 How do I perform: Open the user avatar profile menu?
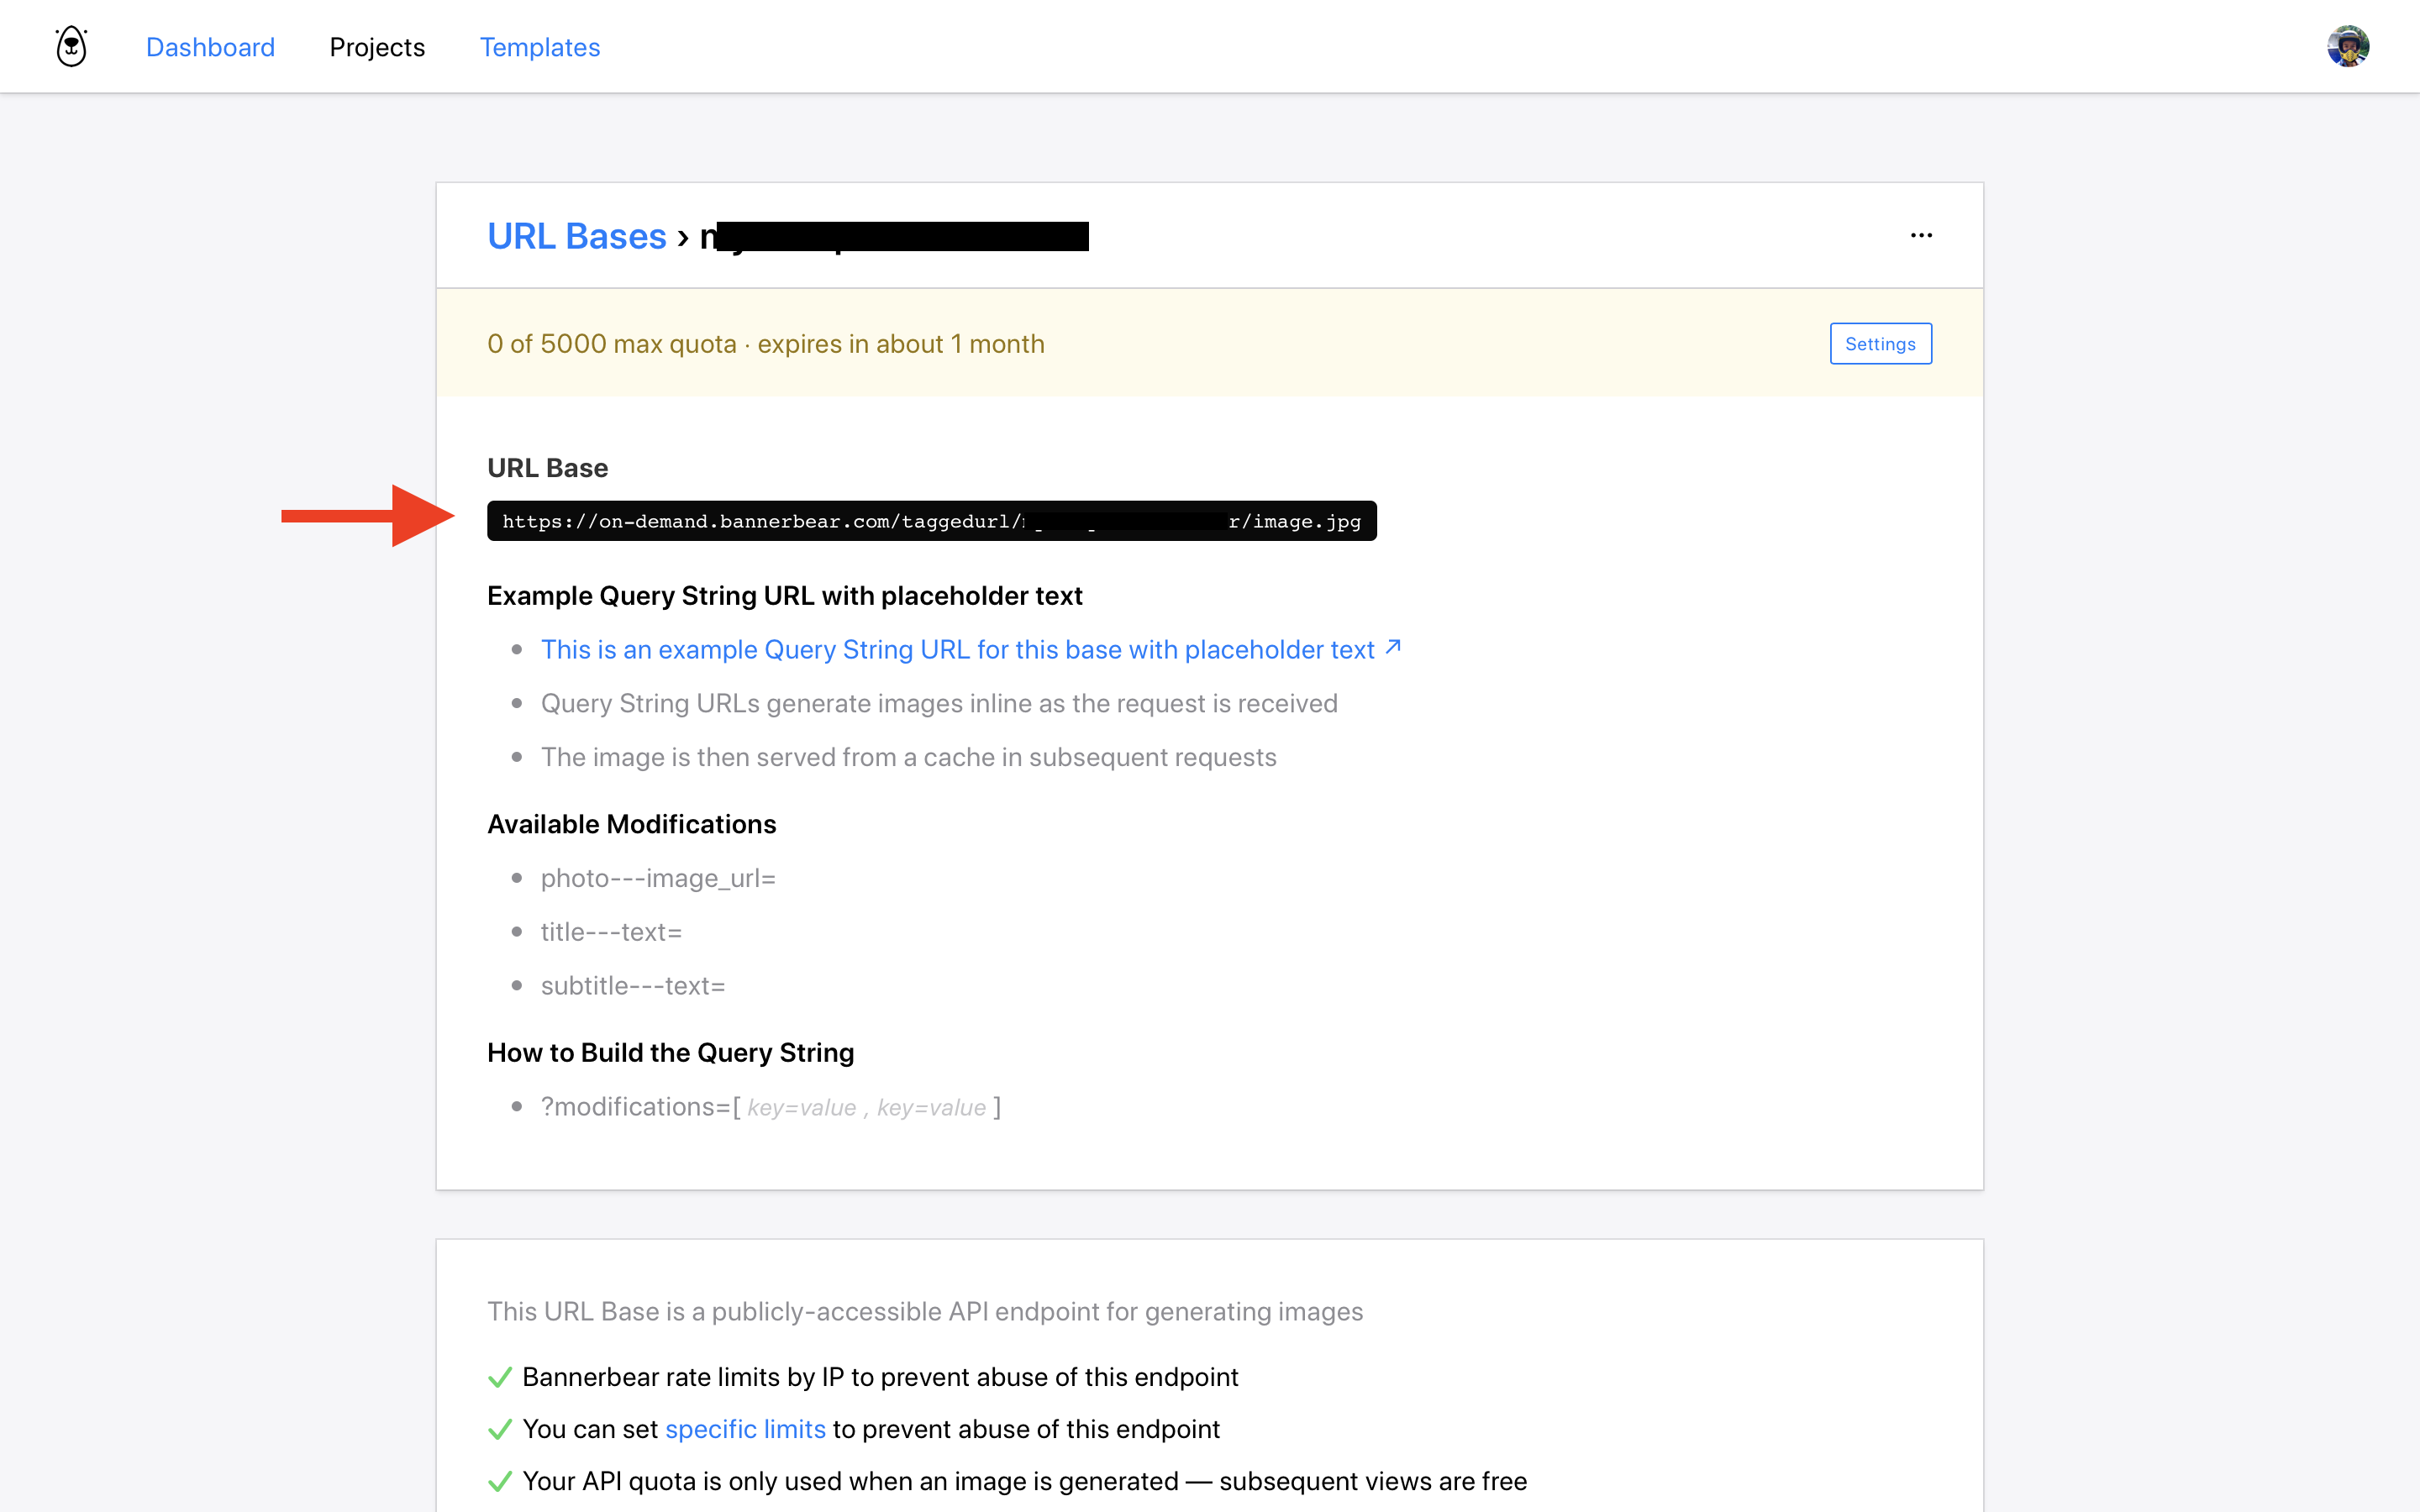coord(2347,46)
